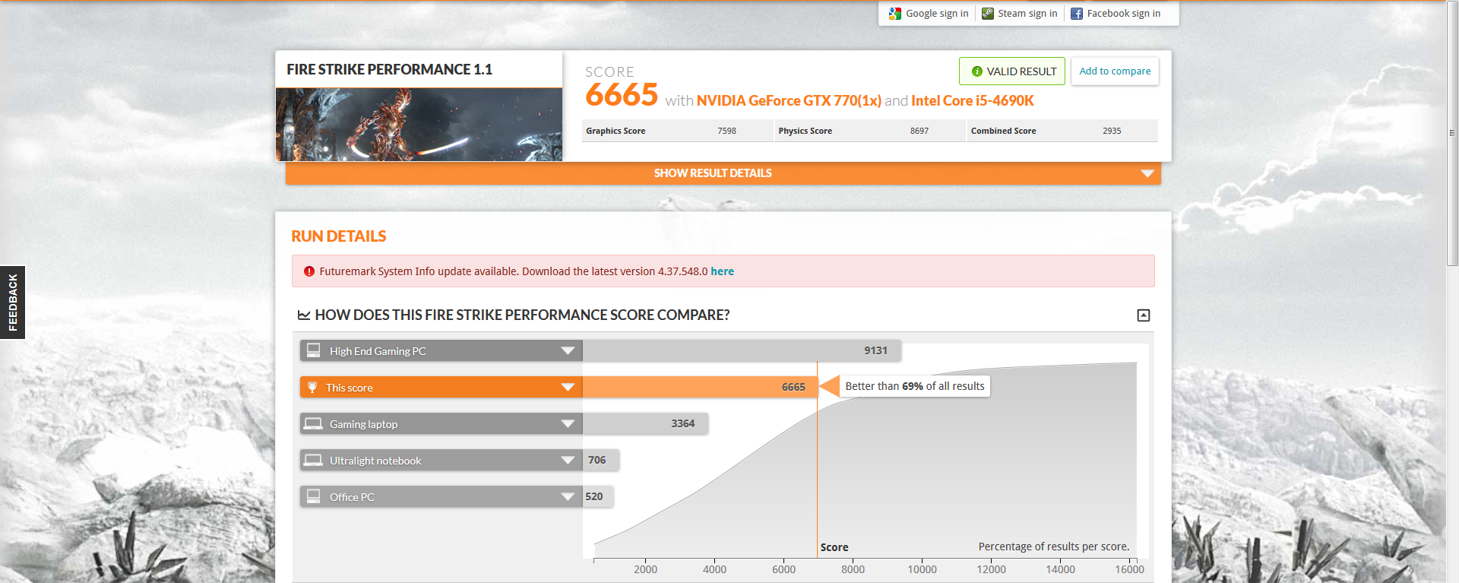Screen dimensions: 1459x583
Task: Click the Add to compare button
Action: point(1115,71)
